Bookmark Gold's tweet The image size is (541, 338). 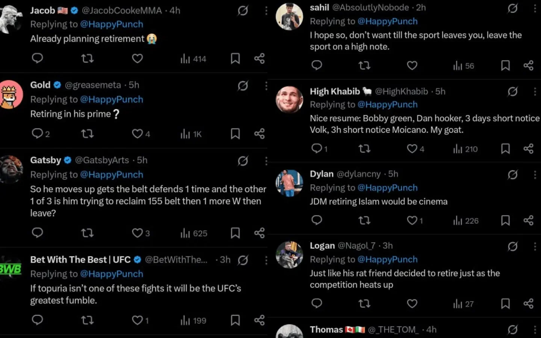coord(235,134)
